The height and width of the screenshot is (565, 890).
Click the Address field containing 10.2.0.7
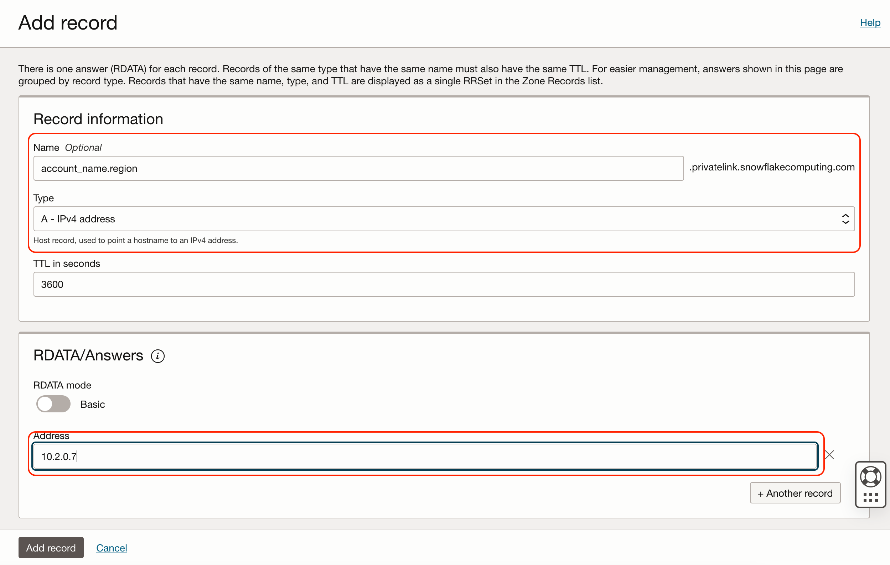[x=424, y=456]
